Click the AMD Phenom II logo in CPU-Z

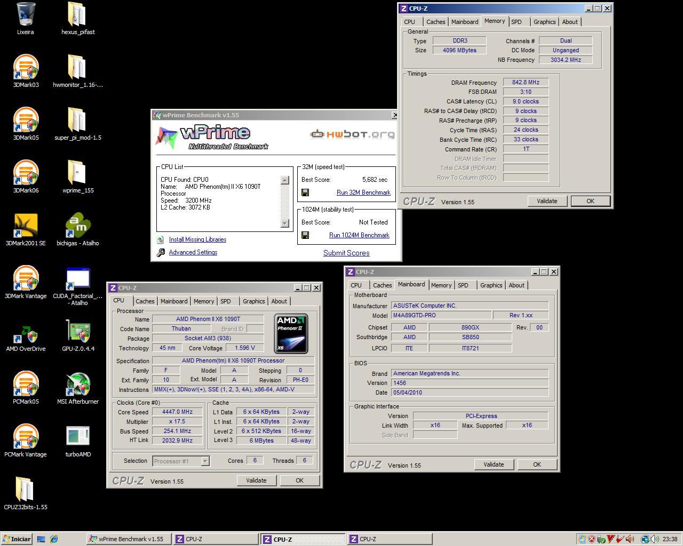click(291, 334)
